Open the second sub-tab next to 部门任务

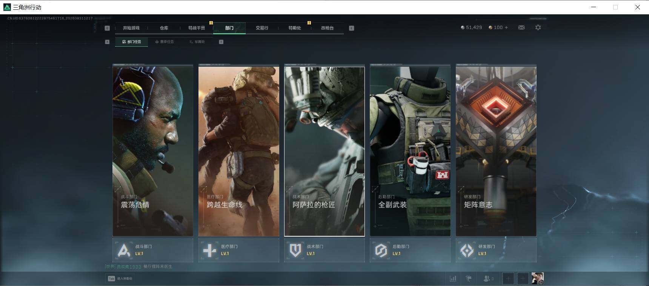pos(165,42)
